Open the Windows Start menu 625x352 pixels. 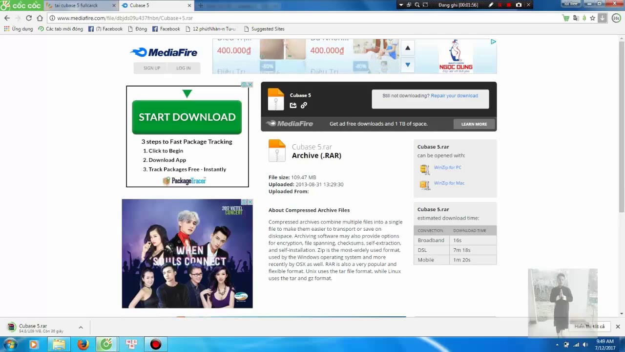[10, 345]
